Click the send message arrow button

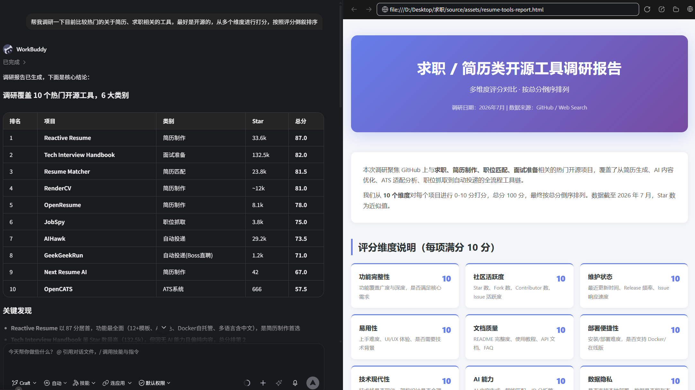click(x=312, y=383)
